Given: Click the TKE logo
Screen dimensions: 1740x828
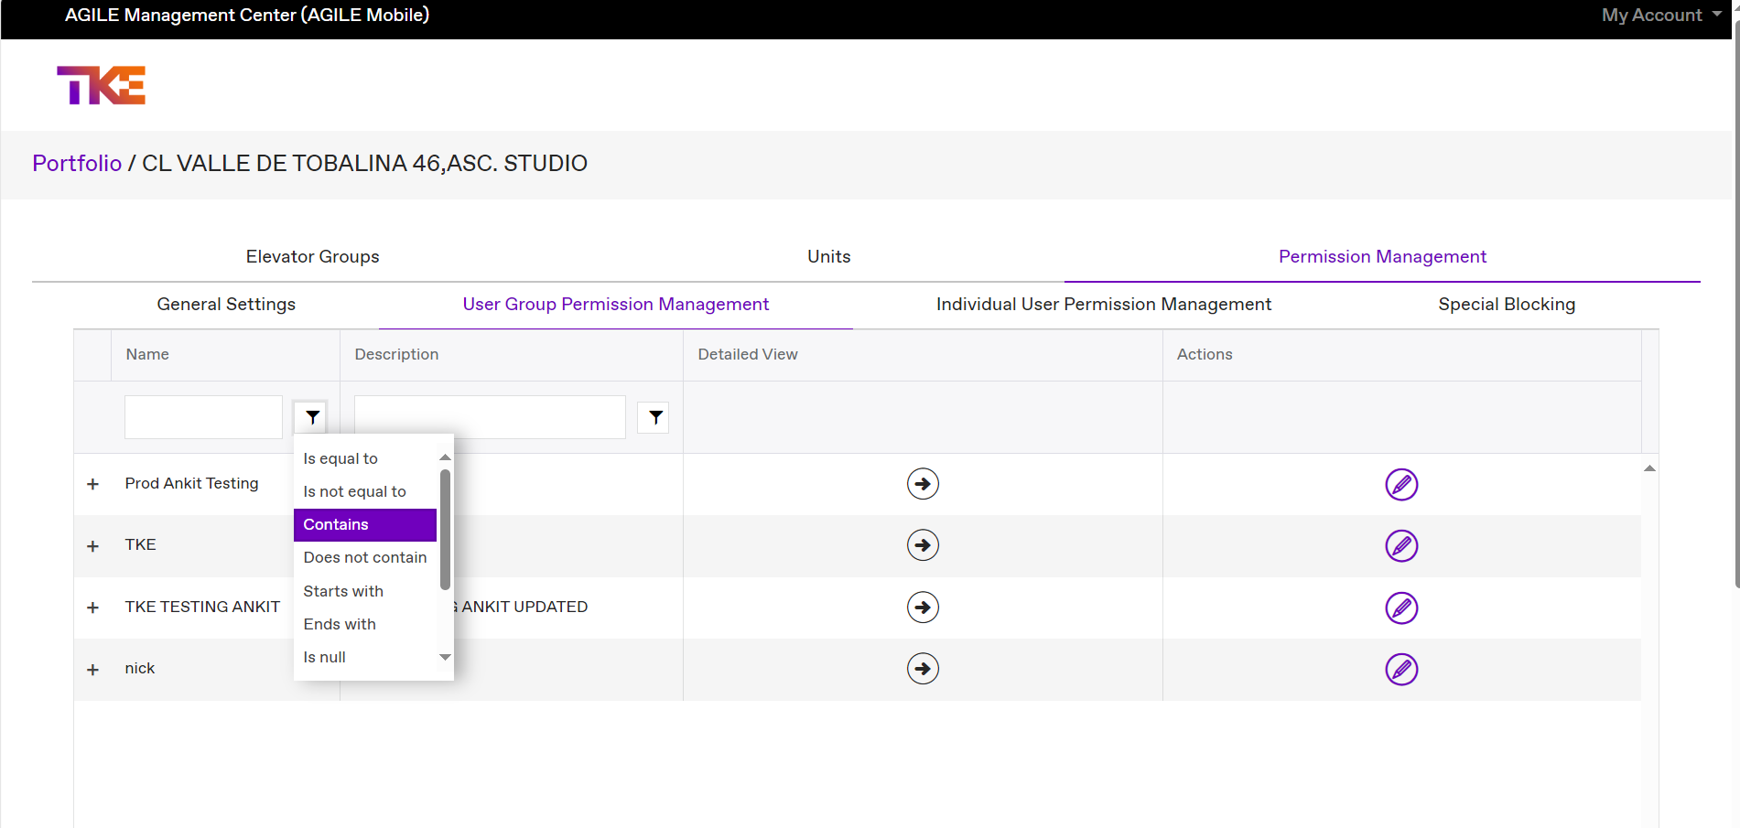Looking at the screenshot, I should (x=102, y=85).
